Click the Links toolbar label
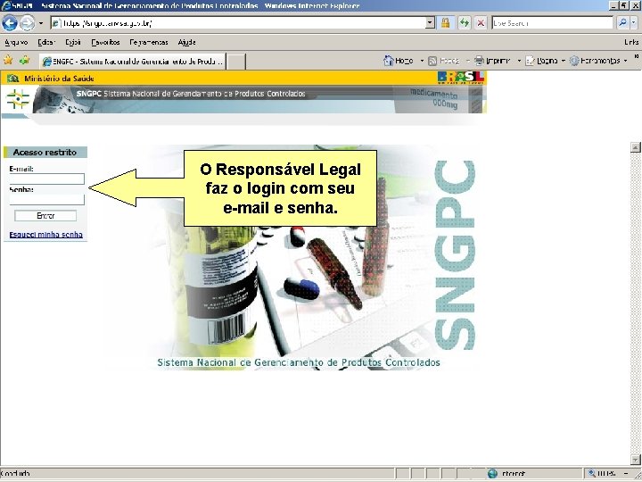This screenshot has height=482, width=642. click(x=631, y=42)
